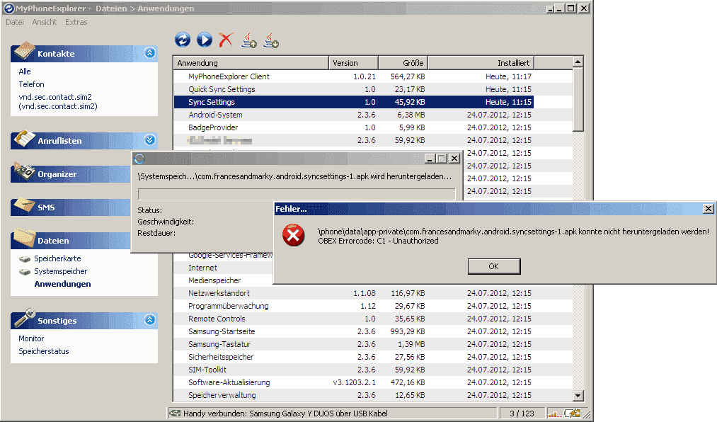
Task: Click the Geschwindigkeit label in transfer window
Action: (x=166, y=222)
